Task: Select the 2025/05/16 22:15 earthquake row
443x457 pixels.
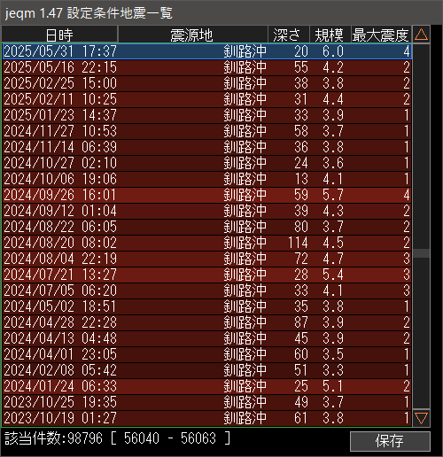Action: pos(206,67)
